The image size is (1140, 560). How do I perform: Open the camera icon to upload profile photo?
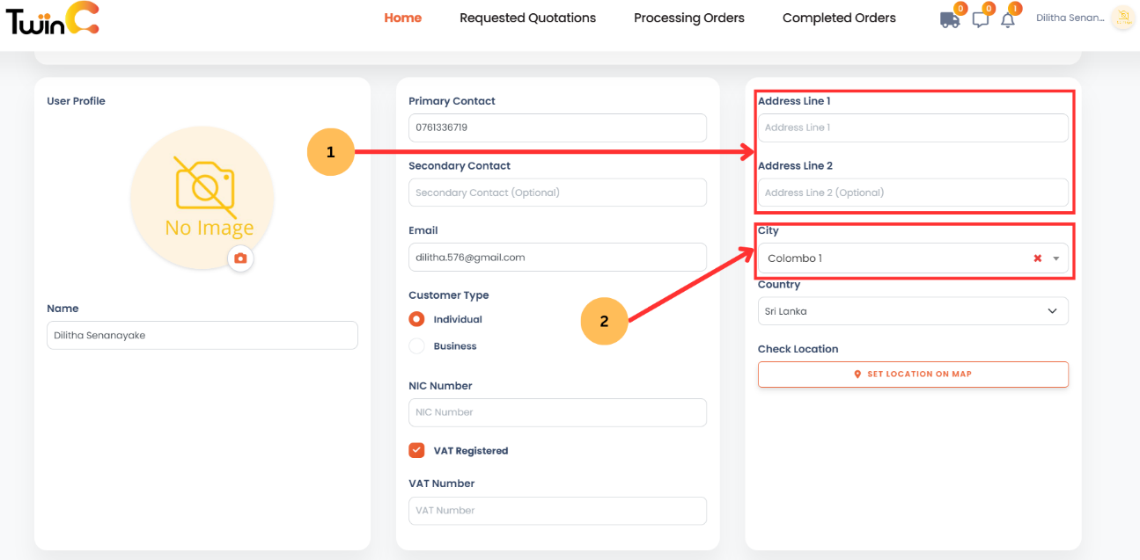point(240,258)
